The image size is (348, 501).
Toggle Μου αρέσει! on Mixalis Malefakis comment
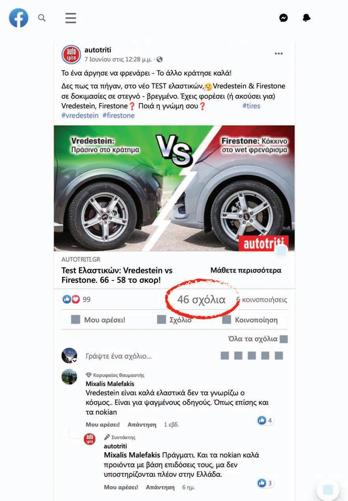(x=103, y=425)
